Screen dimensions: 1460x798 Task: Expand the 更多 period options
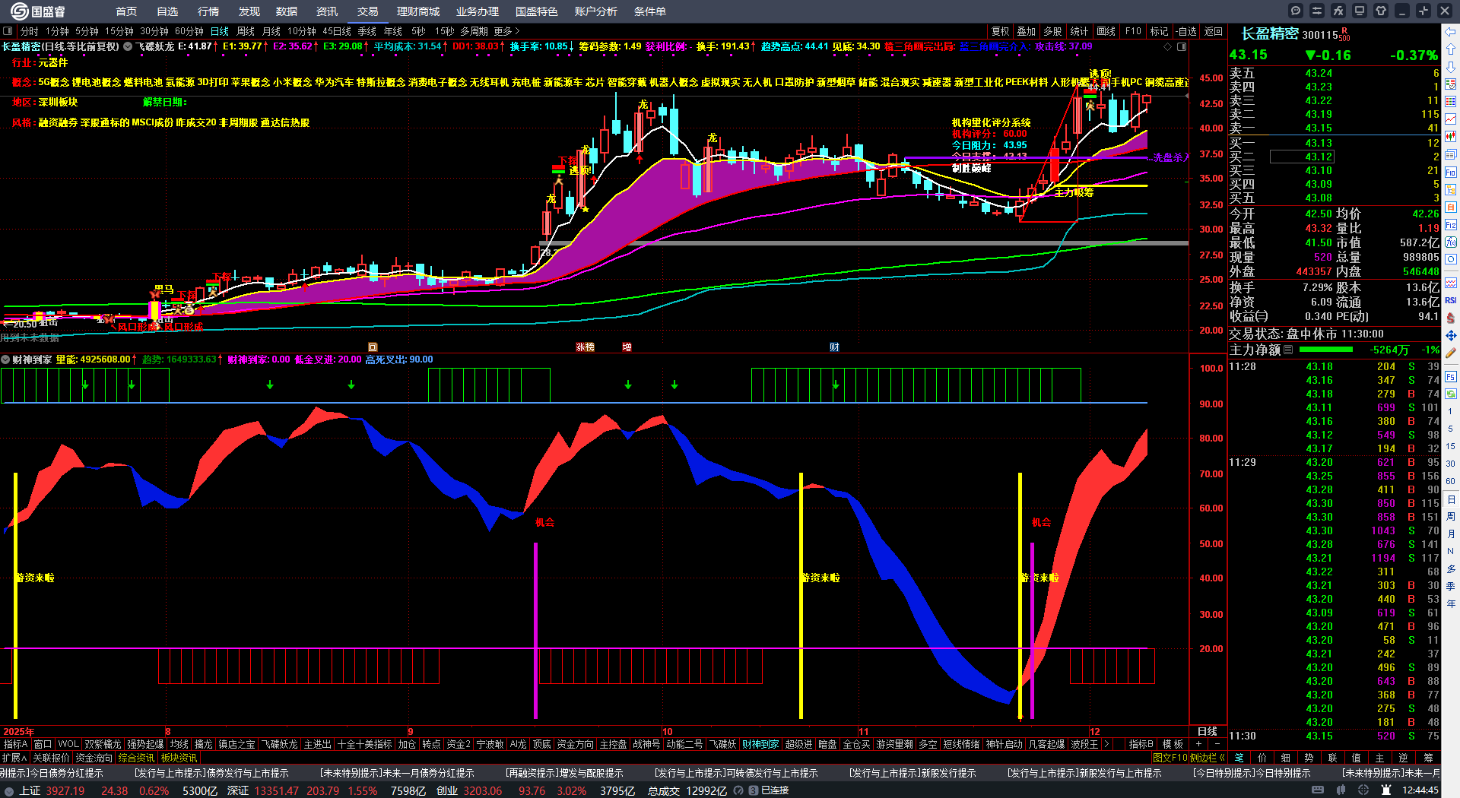point(506,31)
